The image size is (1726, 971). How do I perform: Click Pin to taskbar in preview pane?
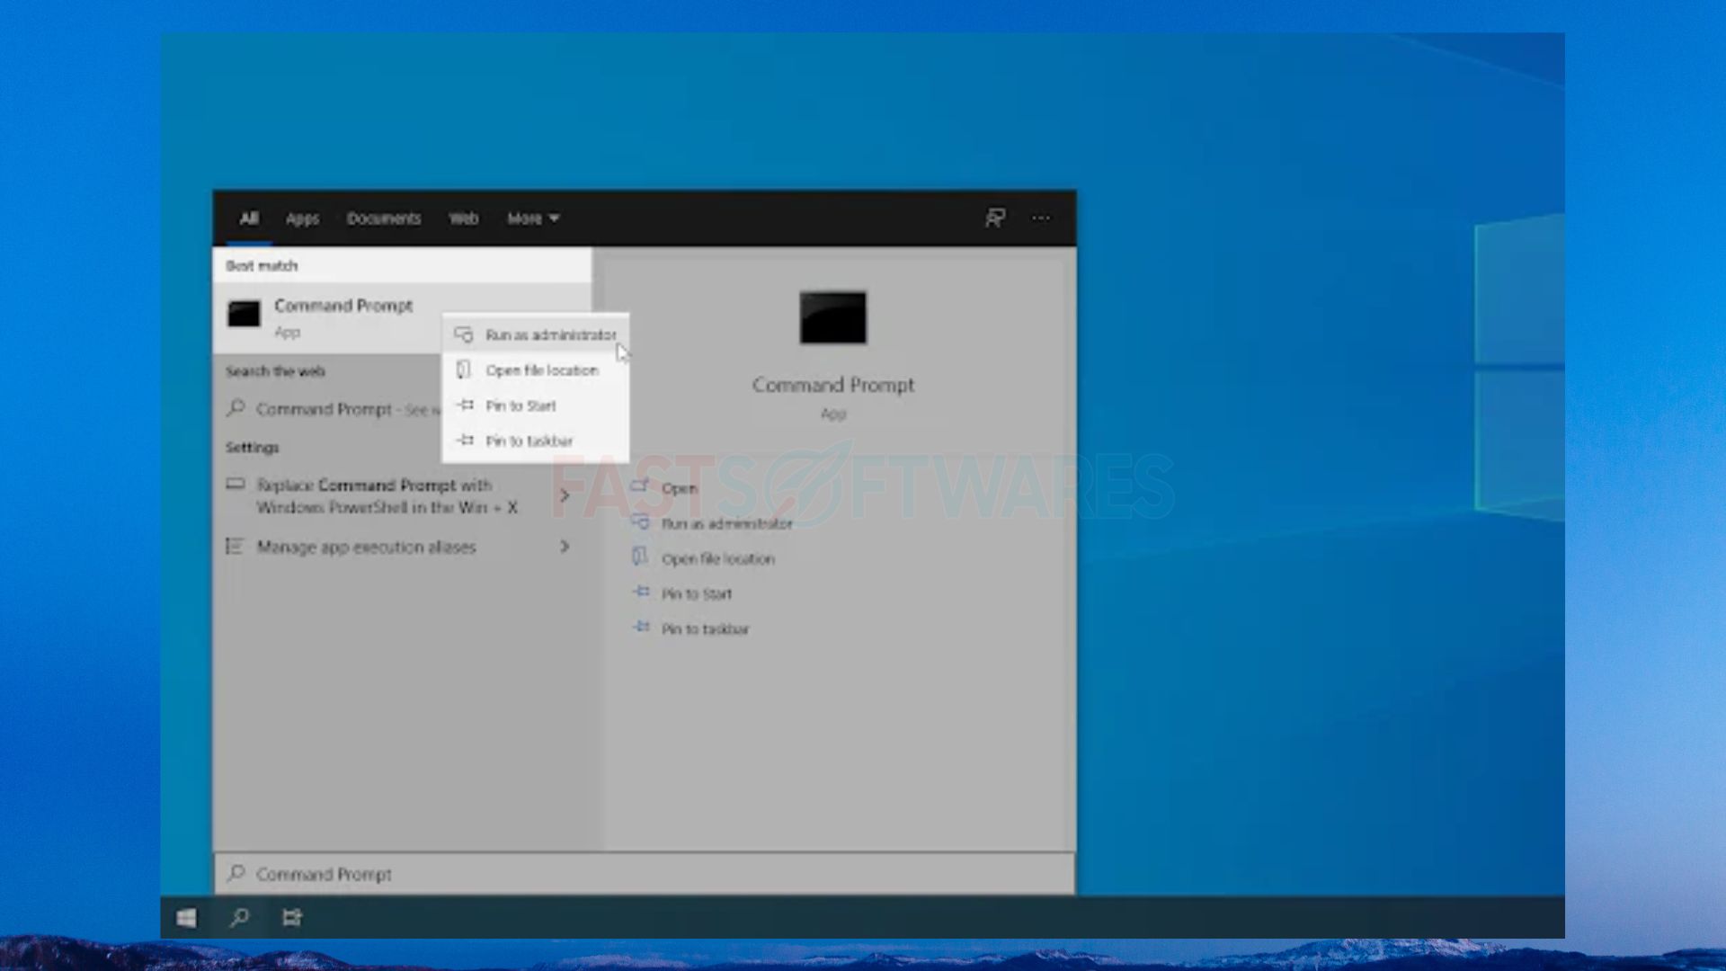click(705, 628)
